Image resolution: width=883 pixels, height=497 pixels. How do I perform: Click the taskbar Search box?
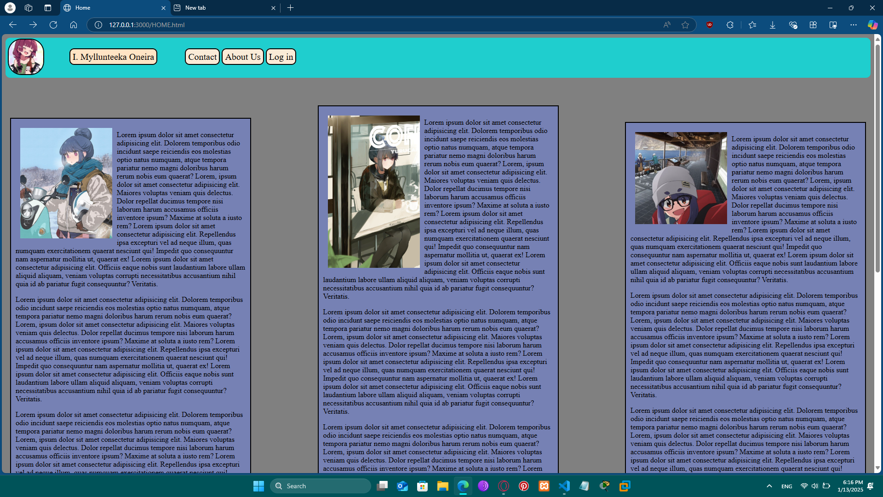[321, 486]
